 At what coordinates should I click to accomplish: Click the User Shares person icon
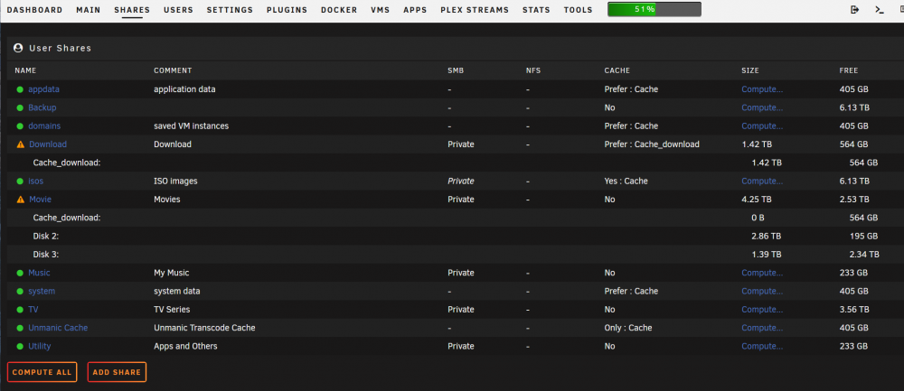pyautogui.click(x=18, y=49)
